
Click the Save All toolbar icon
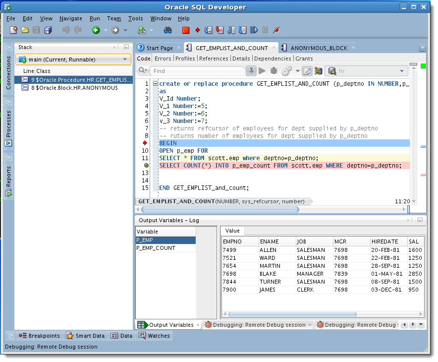pyautogui.click(x=48, y=30)
